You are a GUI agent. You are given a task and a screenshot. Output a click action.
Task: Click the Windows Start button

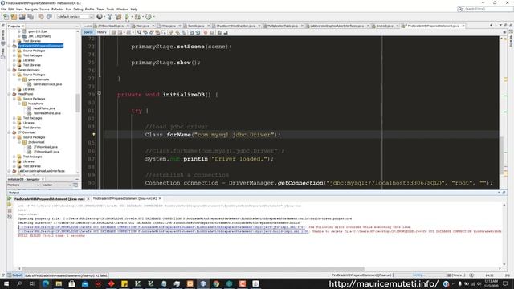coord(6,283)
